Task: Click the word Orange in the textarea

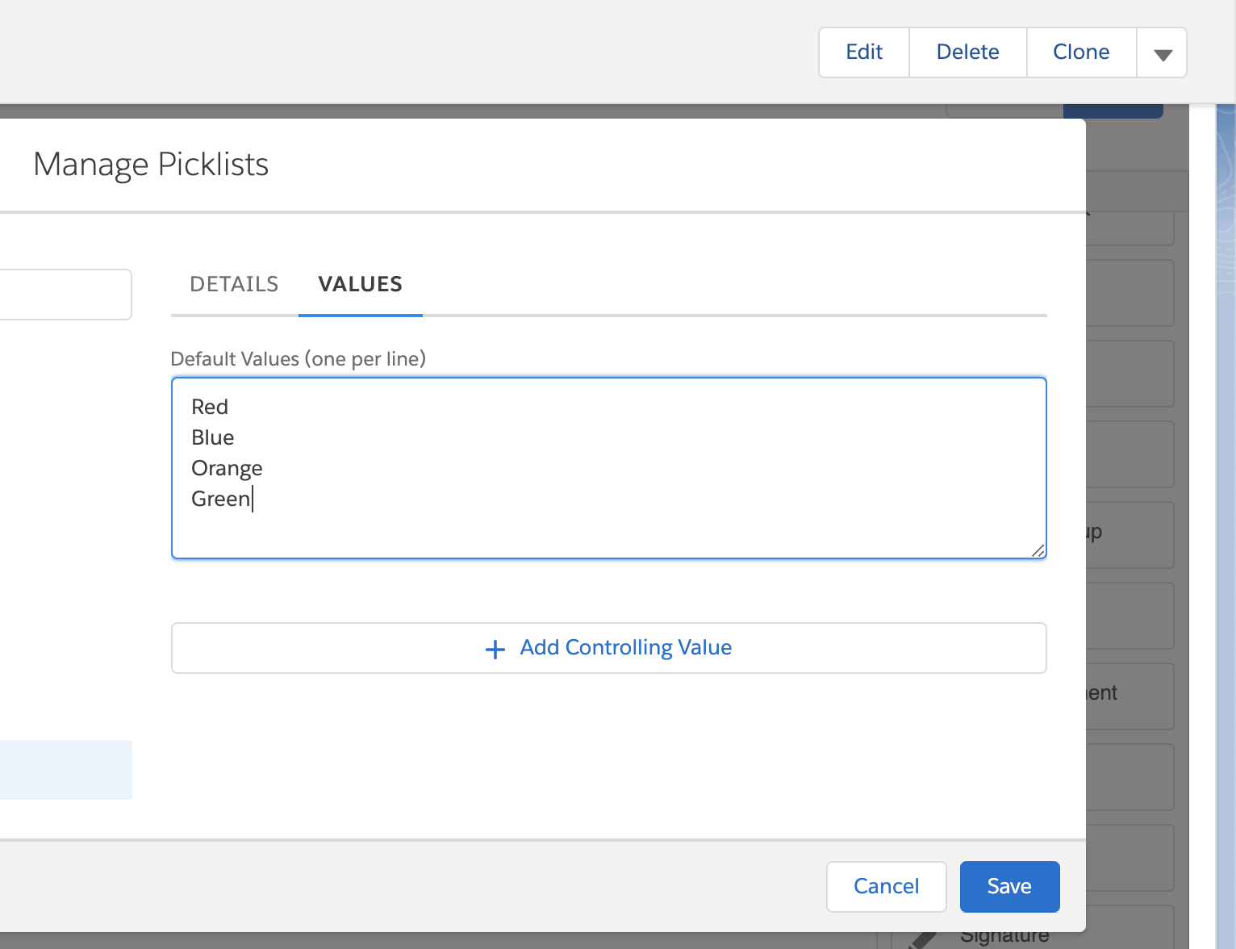Action: point(227,468)
